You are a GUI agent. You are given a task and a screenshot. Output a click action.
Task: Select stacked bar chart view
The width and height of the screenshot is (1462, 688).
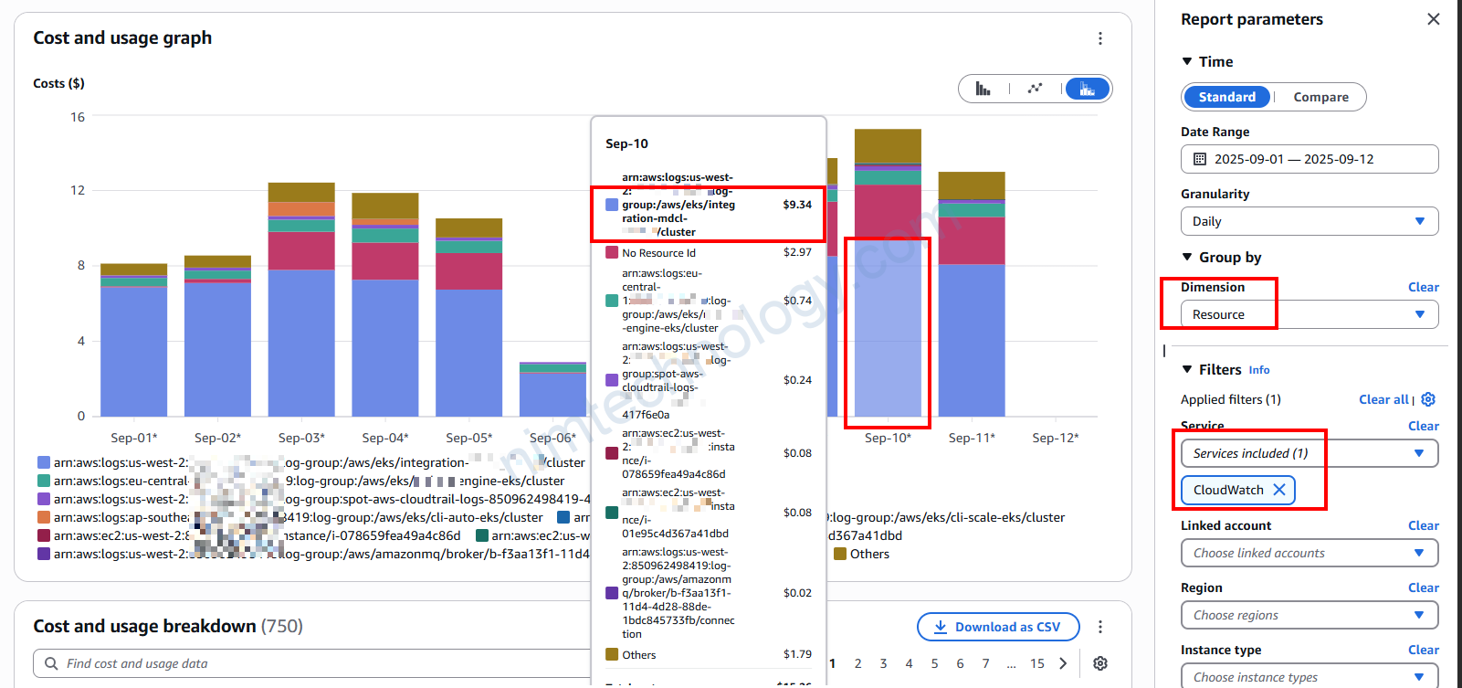point(1087,89)
